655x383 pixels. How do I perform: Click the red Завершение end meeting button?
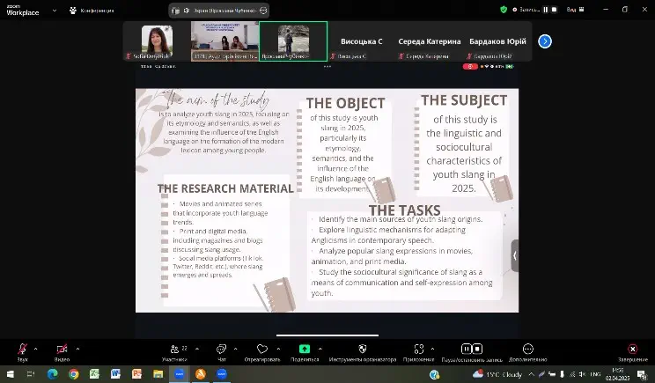click(632, 349)
